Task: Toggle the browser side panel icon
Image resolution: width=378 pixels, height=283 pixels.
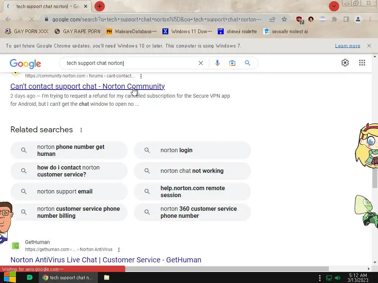Action: [x=346, y=19]
